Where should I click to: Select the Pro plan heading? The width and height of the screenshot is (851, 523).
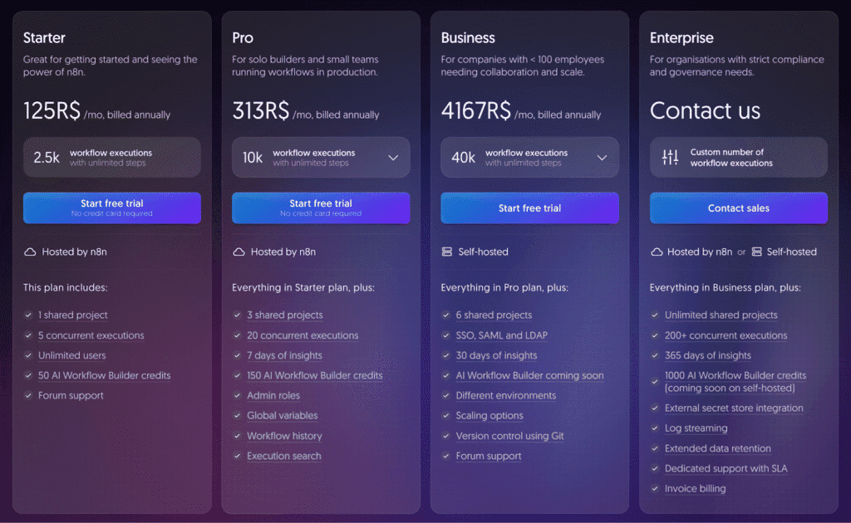pyautogui.click(x=243, y=38)
